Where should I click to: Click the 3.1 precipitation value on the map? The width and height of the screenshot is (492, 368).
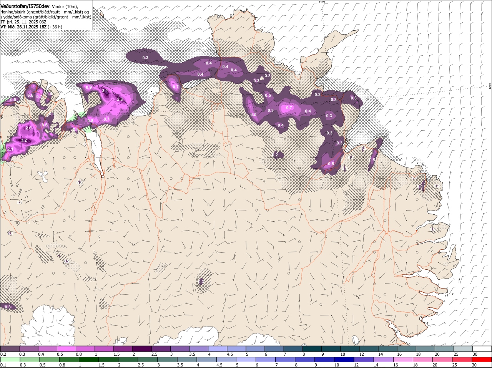pyautogui.click(x=105, y=91)
